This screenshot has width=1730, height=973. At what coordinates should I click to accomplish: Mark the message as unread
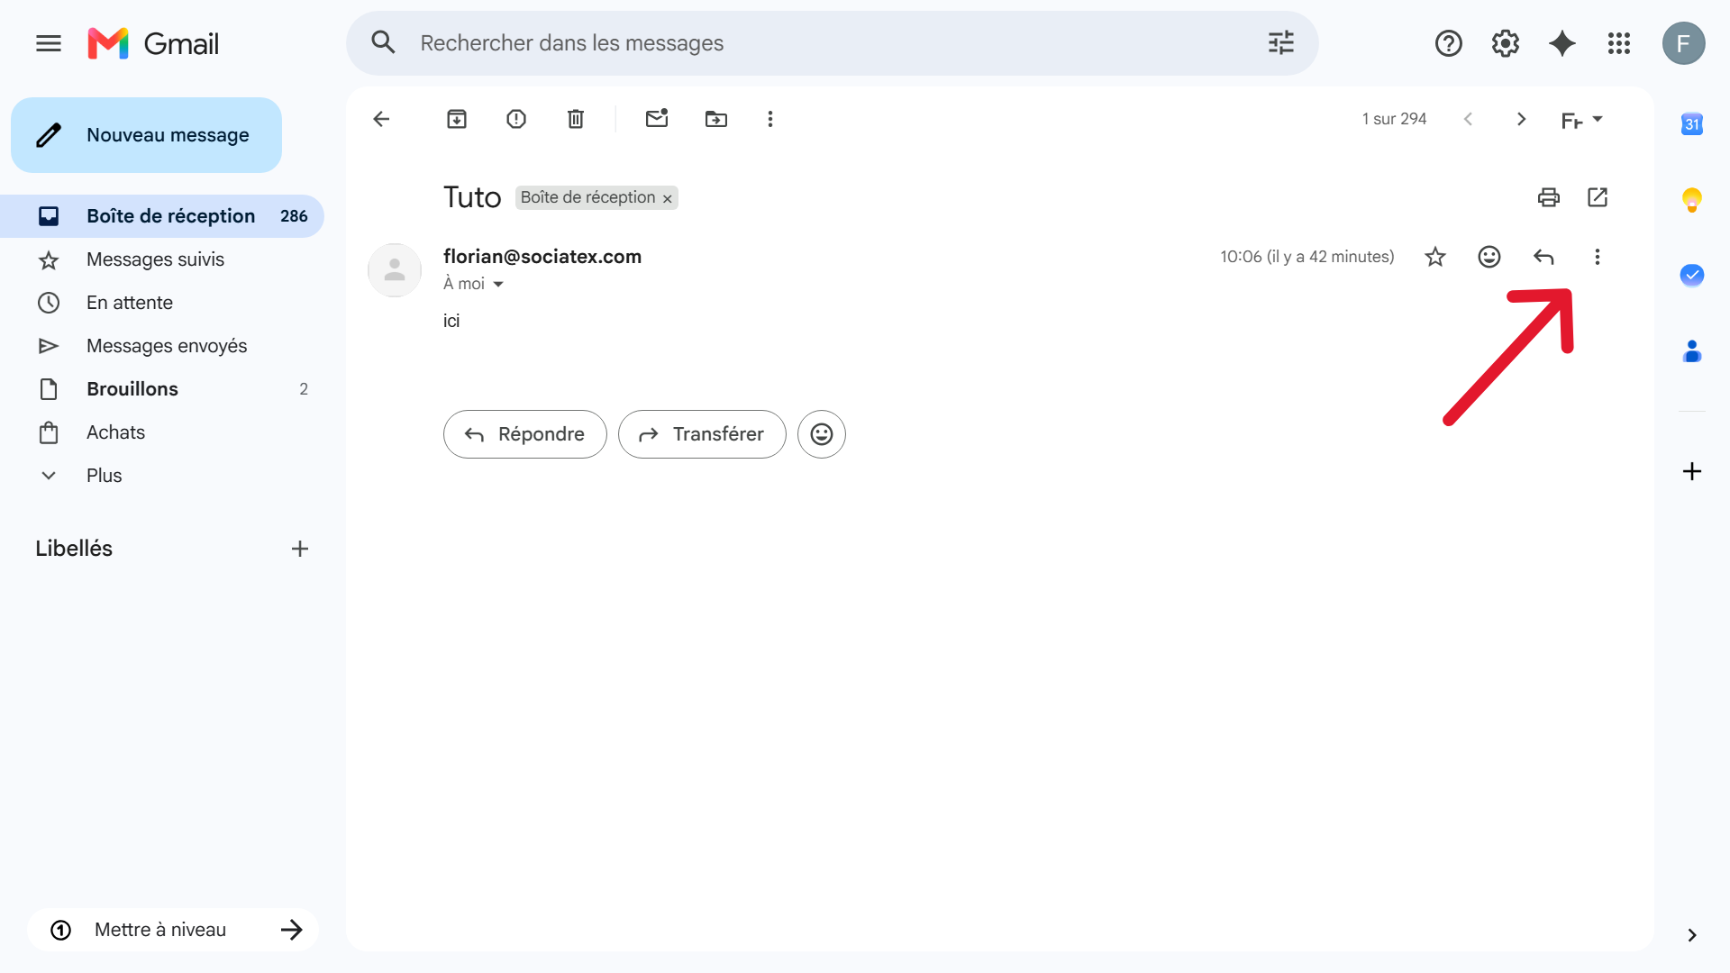657,118
